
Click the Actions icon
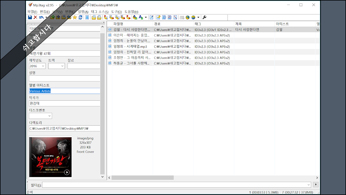135,17
